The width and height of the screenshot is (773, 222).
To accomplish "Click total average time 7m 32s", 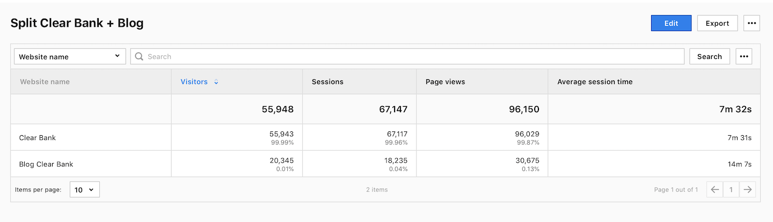I will (x=735, y=109).
